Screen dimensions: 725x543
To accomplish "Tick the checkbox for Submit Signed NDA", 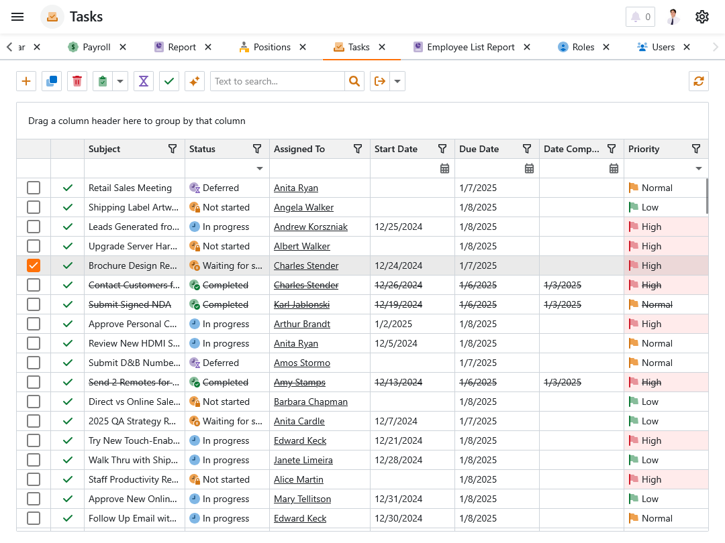I will pos(34,304).
